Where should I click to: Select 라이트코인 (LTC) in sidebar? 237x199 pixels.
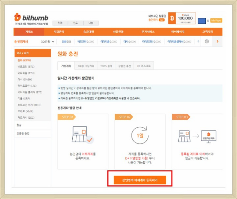(27, 86)
